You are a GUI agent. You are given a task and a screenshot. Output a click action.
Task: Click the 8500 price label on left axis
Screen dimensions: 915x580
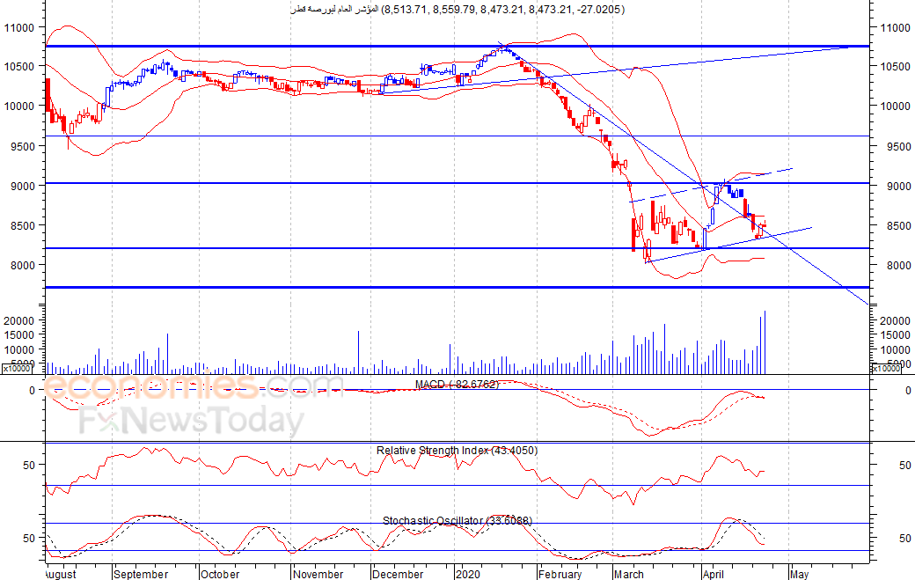[23, 225]
